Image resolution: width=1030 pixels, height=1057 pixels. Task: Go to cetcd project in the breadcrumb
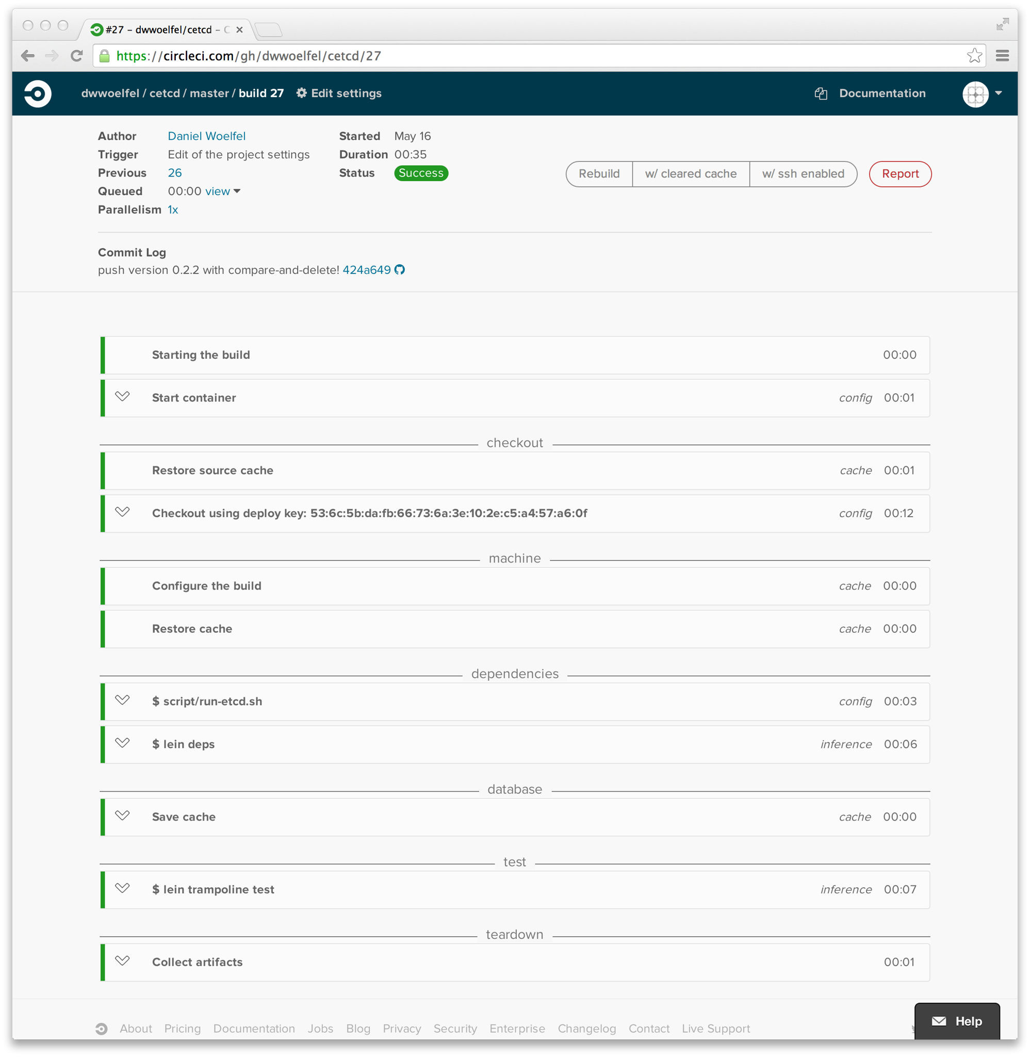[165, 93]
